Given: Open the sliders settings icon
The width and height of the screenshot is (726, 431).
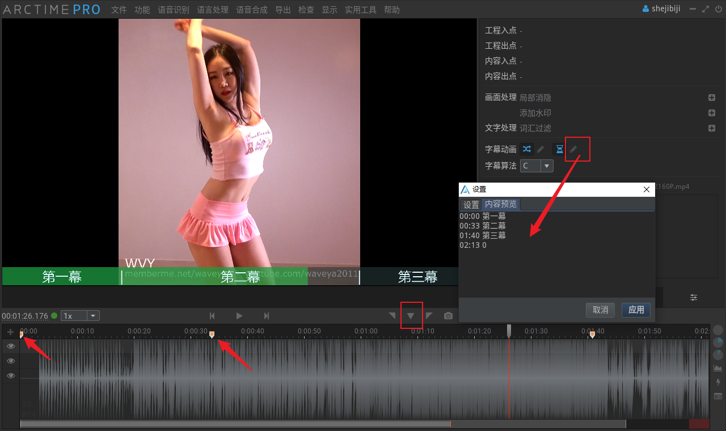Looking at the screenshot, I should click(694, 297).
